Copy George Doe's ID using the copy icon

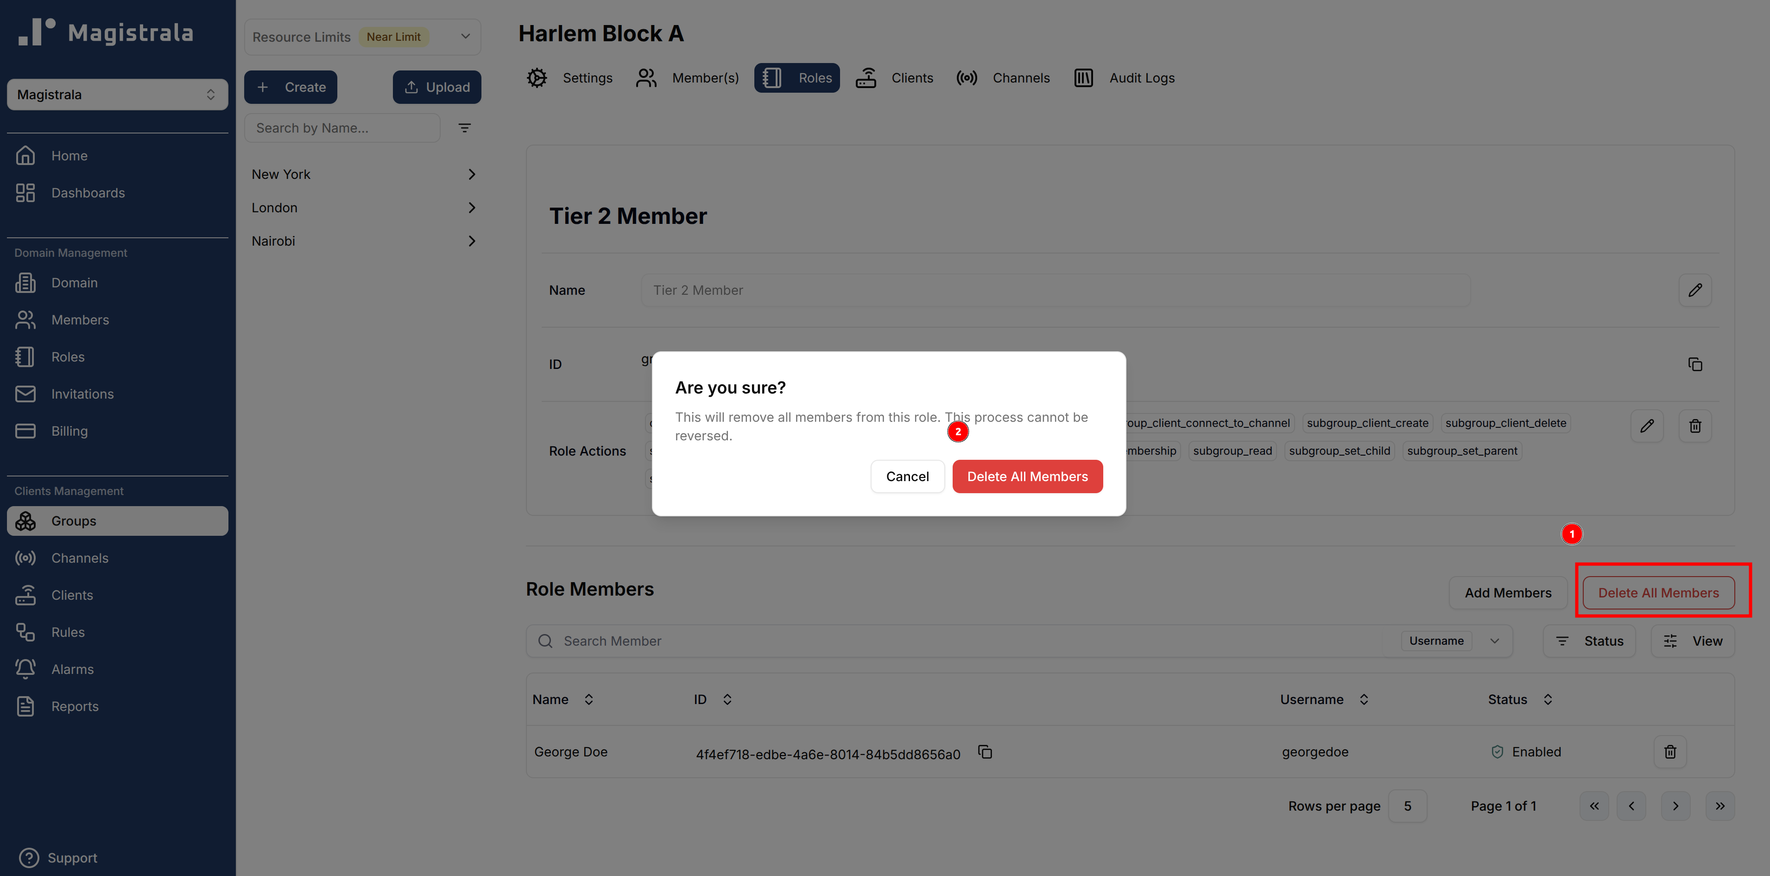(985, 752)
